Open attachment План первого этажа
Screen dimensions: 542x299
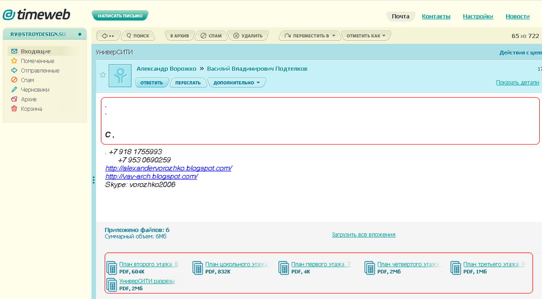point(321,265)
